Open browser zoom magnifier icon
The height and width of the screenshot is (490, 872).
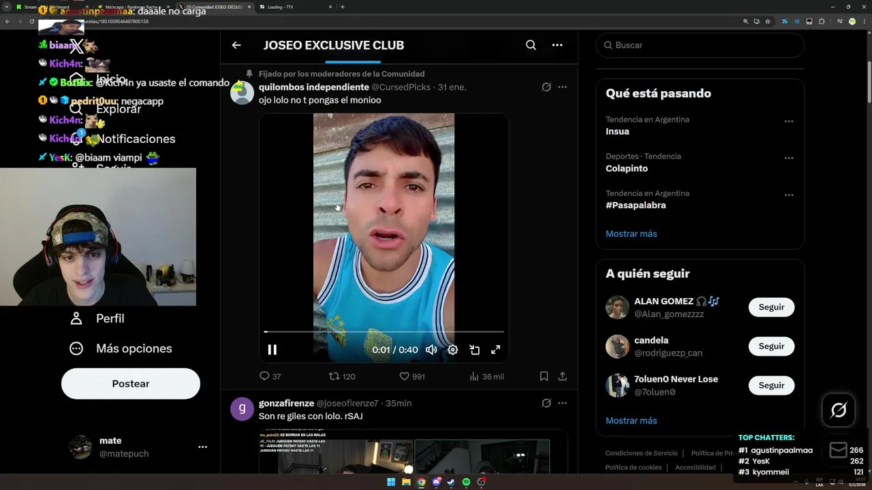[x=745, y=21]
